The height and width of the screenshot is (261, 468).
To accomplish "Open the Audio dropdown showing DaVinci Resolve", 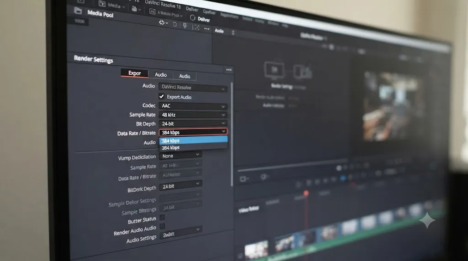I will [x=193, y=88].
